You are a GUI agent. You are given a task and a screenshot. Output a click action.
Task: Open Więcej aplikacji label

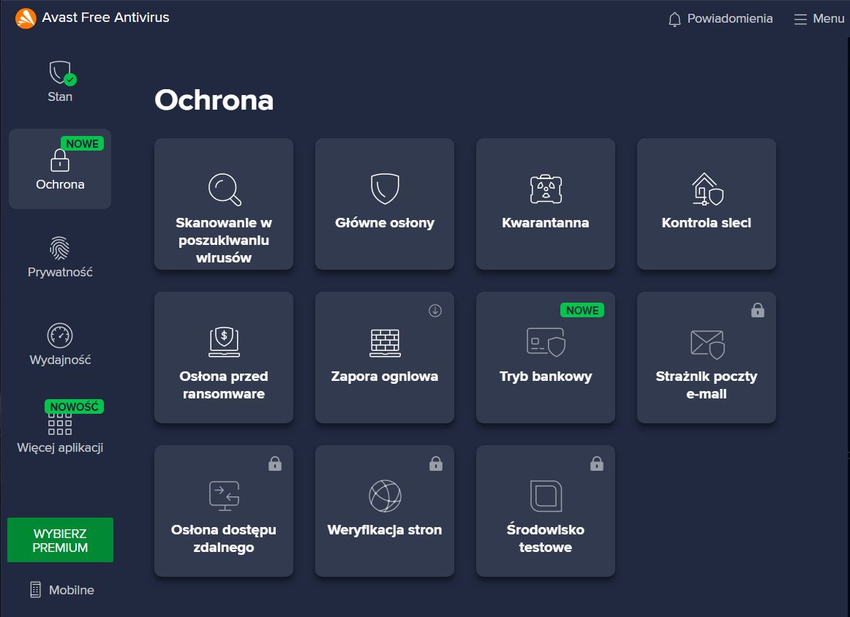(60, 447)
